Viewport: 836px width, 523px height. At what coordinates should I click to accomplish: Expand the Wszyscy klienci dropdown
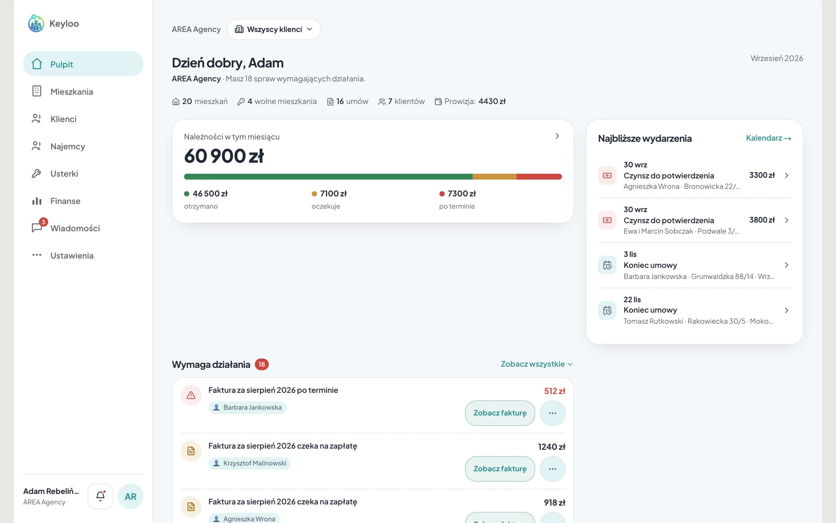(274, 29)
